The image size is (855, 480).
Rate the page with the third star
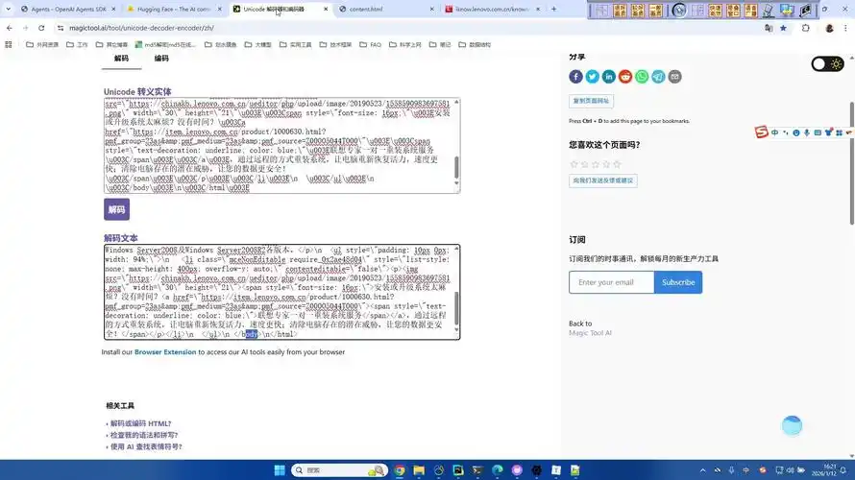[x=596, y=164]
